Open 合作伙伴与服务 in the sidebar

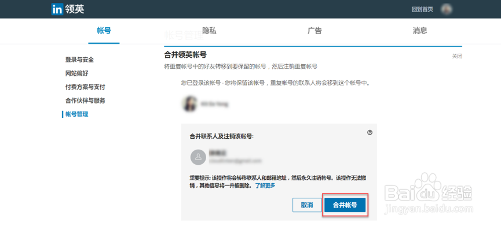[85, 101]
